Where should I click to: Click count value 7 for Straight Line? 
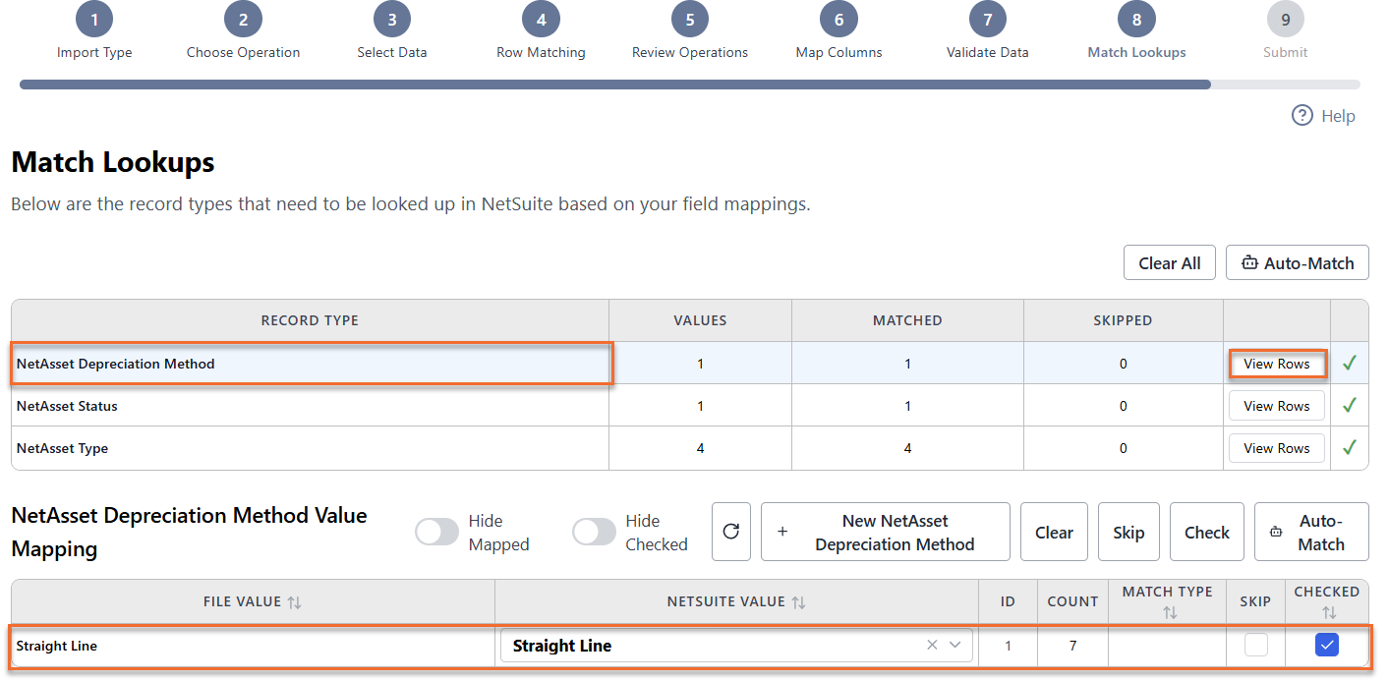1072,646
